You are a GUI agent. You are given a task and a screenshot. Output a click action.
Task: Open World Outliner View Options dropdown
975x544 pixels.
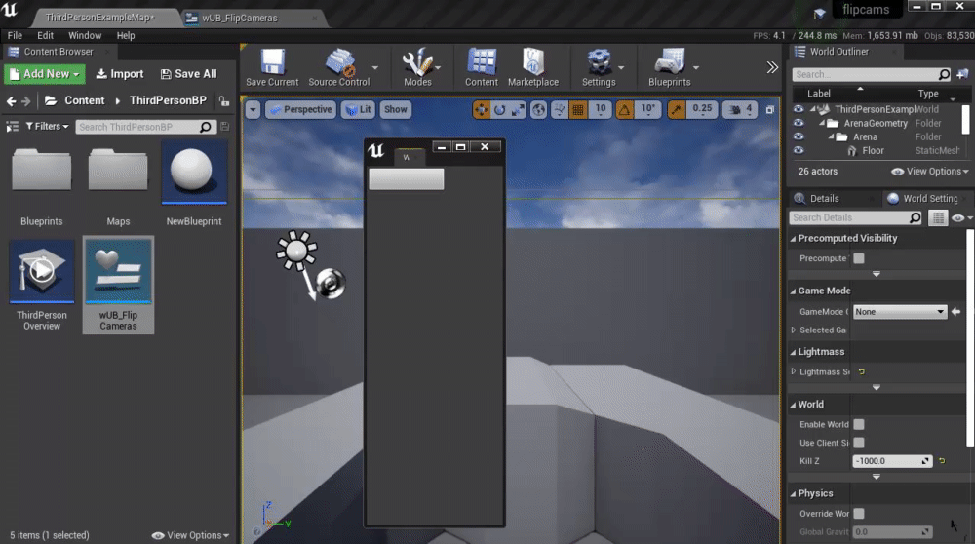pos(929,171)
